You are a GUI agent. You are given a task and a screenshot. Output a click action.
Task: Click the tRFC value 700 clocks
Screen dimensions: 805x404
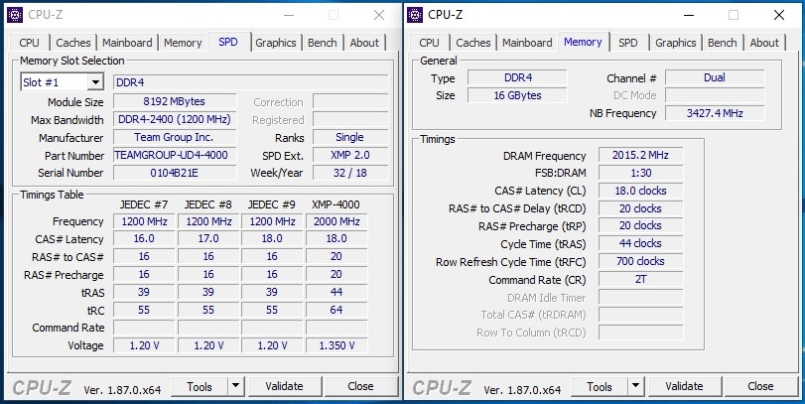(640, 261)
